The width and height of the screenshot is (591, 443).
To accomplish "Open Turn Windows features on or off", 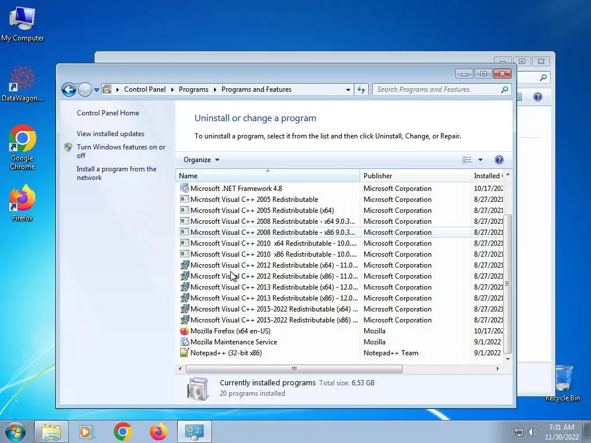I will pos(121,151).
